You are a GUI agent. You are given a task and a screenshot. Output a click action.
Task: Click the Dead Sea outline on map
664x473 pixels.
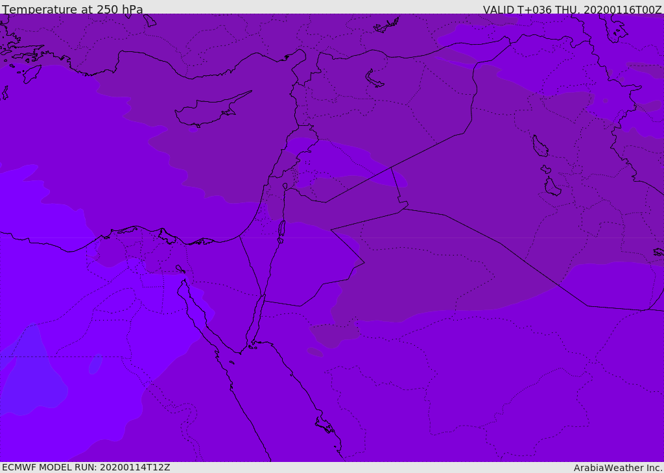click(281, 230)
